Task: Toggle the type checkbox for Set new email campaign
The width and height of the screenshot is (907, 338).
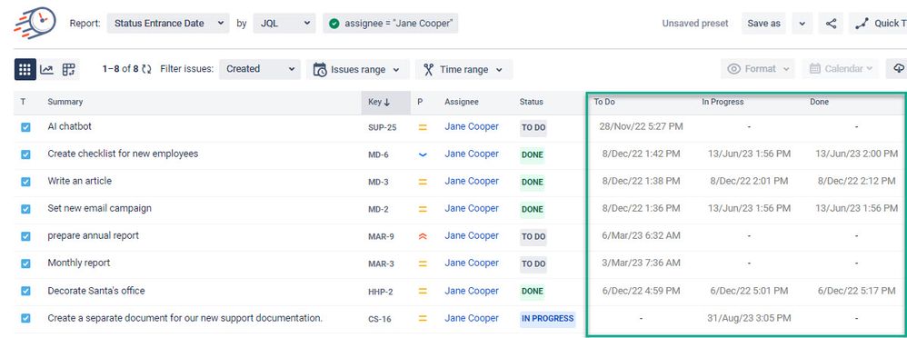Action: pyautogui.click(x=25, y=209)
